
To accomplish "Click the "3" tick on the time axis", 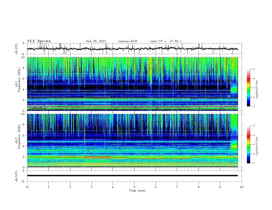I will click(91, 187).
